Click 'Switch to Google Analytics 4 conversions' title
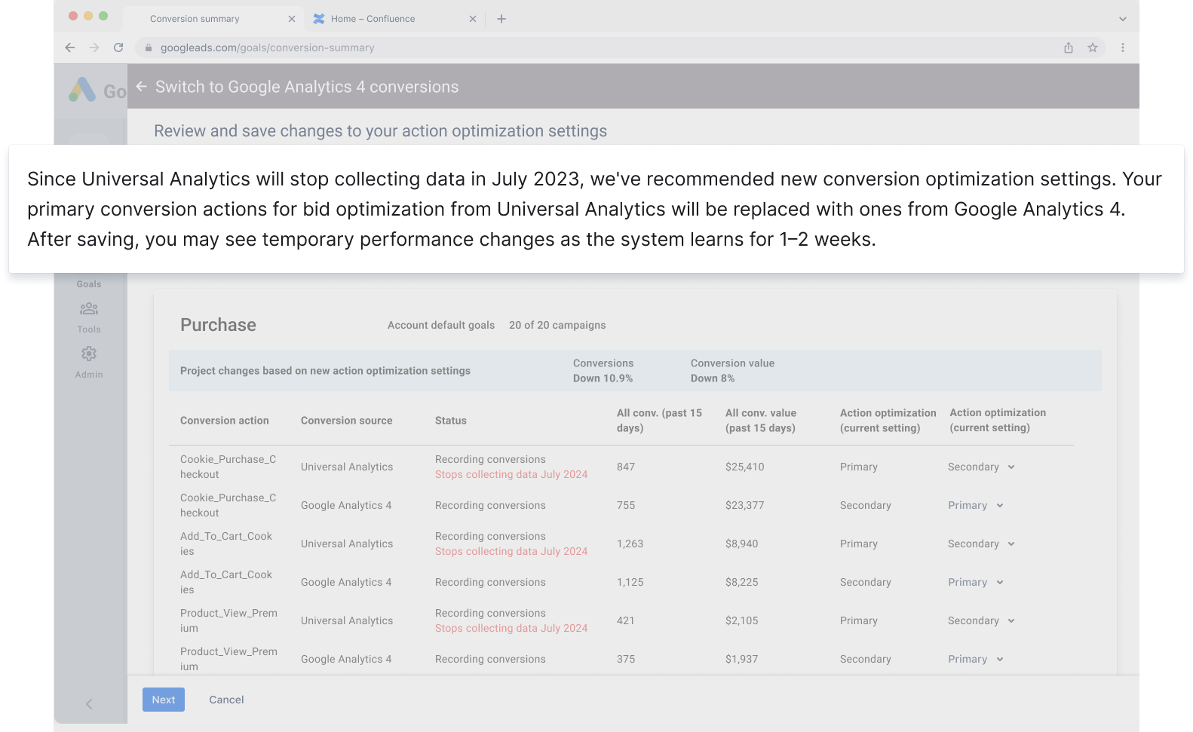1193x732 pixels. click(307, 87)
